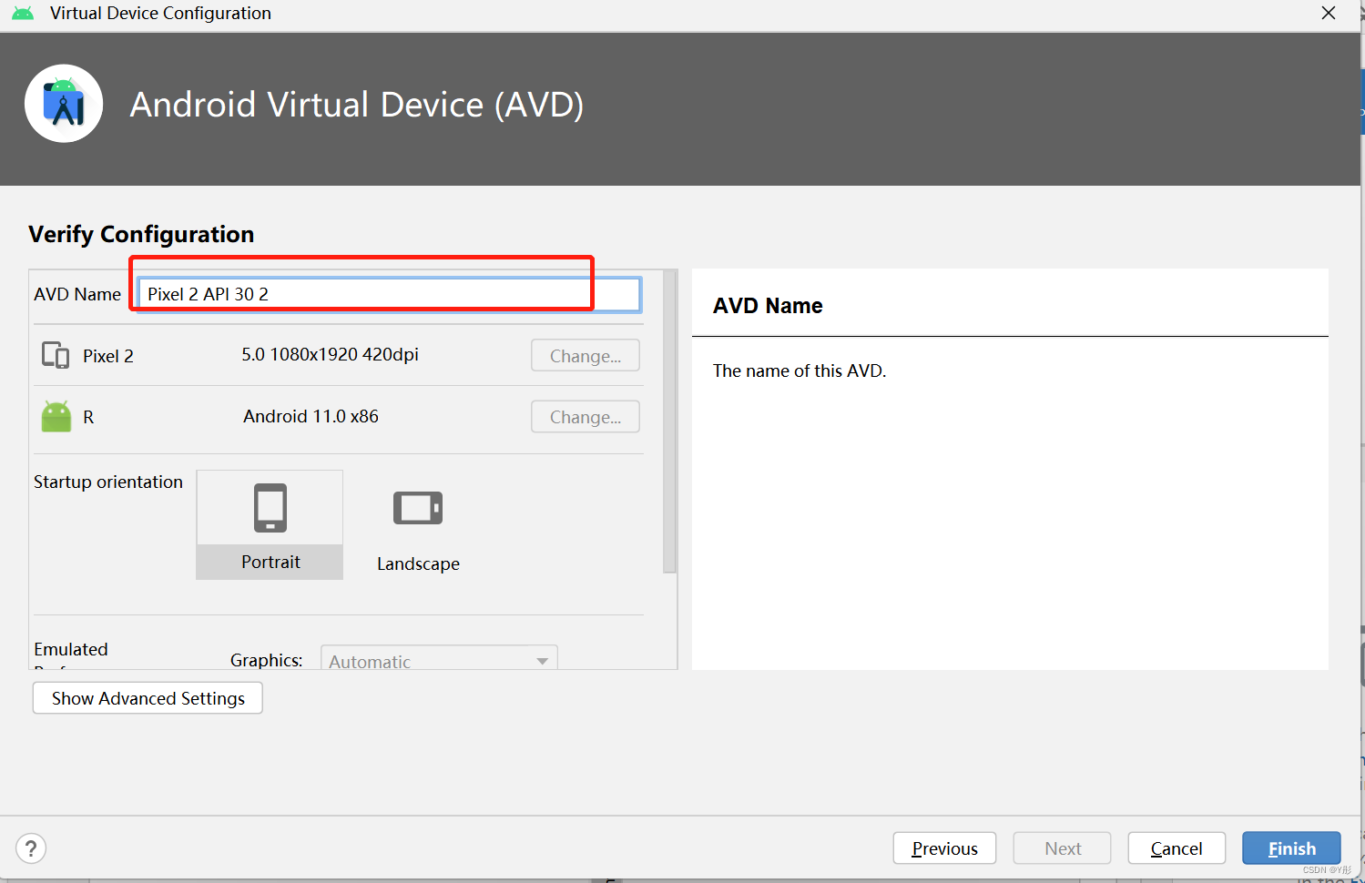Click inside the AVD Name text field
Image resolution: width=1365 pixels, height=883 pixels.
386,294
